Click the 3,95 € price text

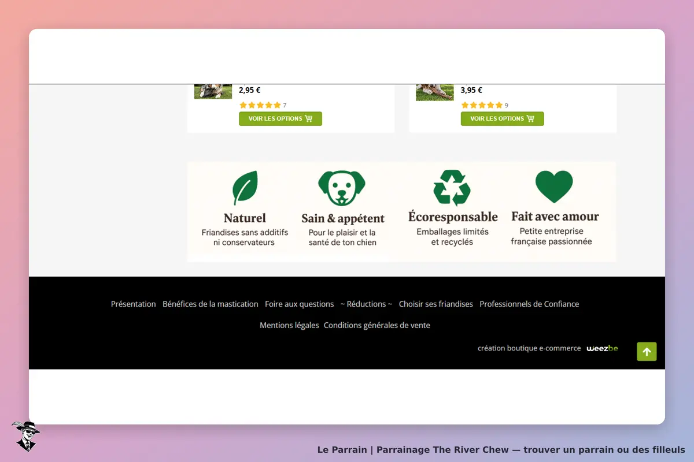point(471,90)
